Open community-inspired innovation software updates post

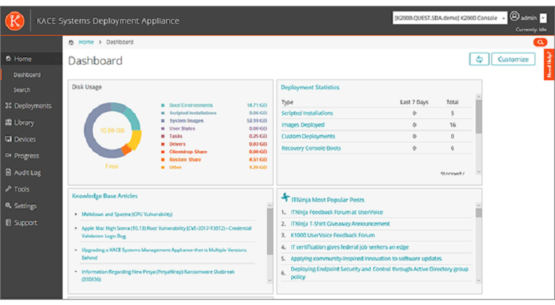click(x=366, y=259)
